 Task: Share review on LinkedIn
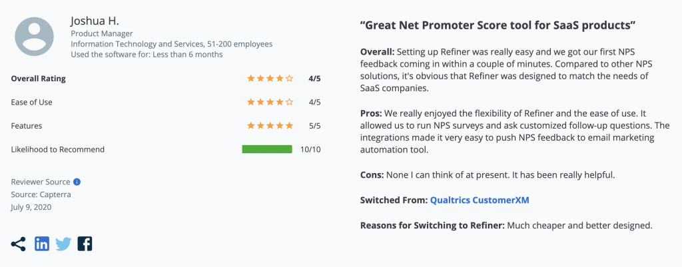tap(42, 244)
